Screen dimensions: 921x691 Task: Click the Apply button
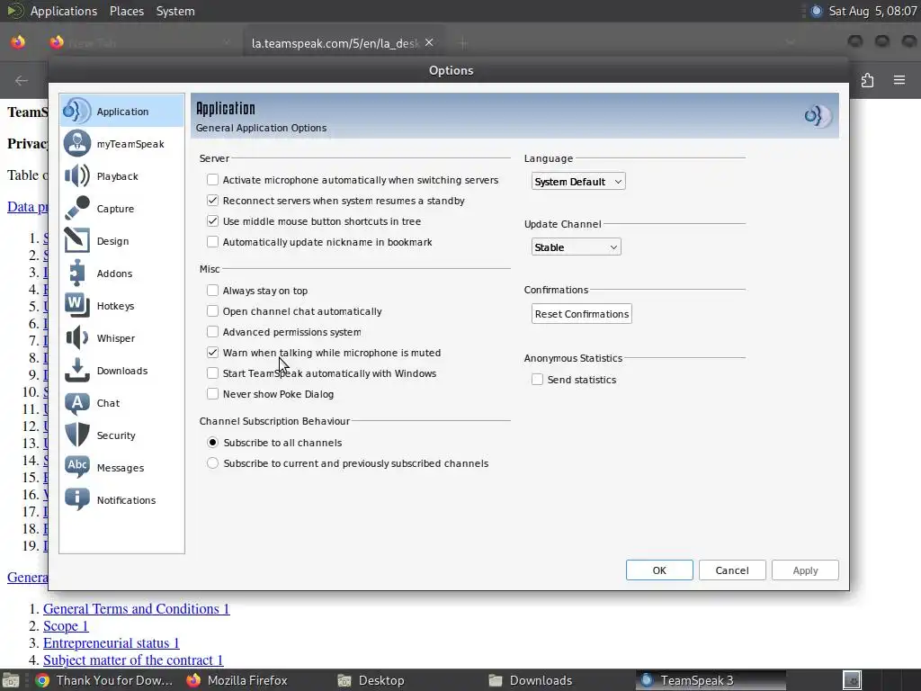(x=805, y=570)
